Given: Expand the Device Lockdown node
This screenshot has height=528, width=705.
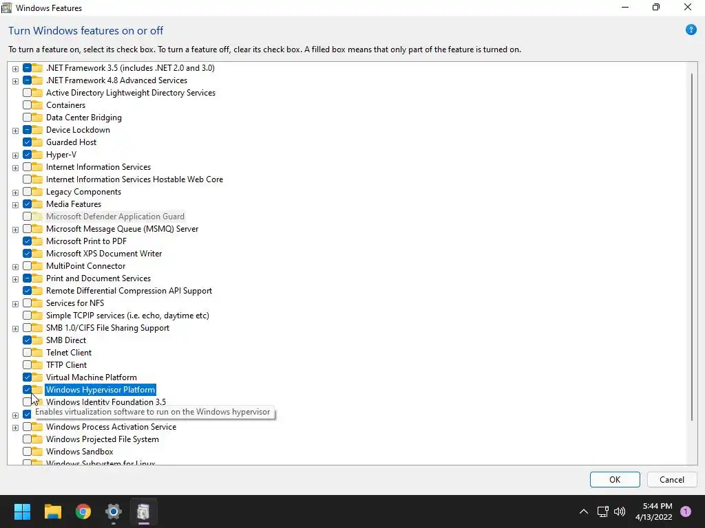Looking at the screenshot, I should (15, 131).
